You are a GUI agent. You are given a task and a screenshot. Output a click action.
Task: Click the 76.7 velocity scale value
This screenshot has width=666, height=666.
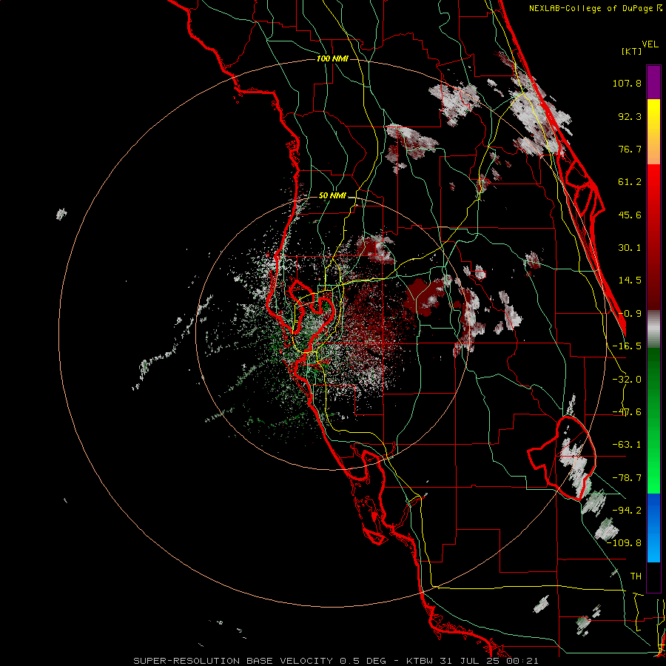pos(630,149)
